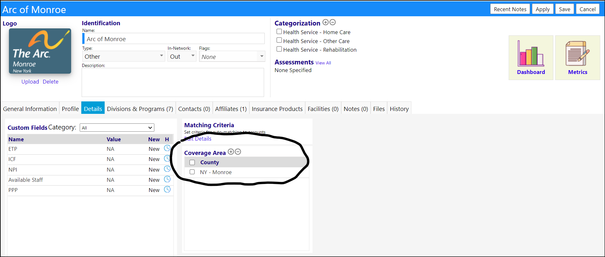Viewport: 605px width, 257px height.
Task: Open history clock for Available Staff row
Action: pyautogui.click(x=167, y=179)
